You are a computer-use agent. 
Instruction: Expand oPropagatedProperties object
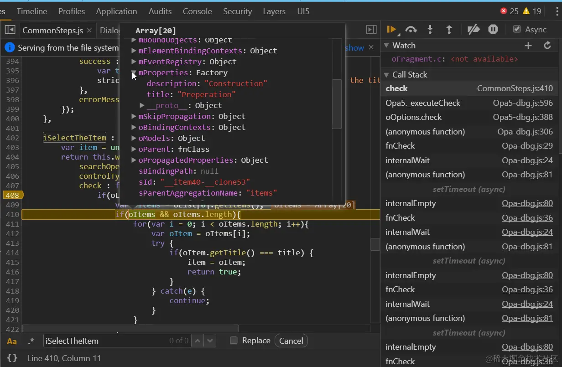[x=134, y=160]
